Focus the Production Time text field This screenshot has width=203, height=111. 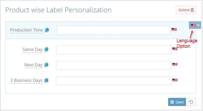113,30
